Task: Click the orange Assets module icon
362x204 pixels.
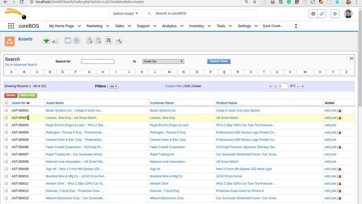Action: click(10, 41)
